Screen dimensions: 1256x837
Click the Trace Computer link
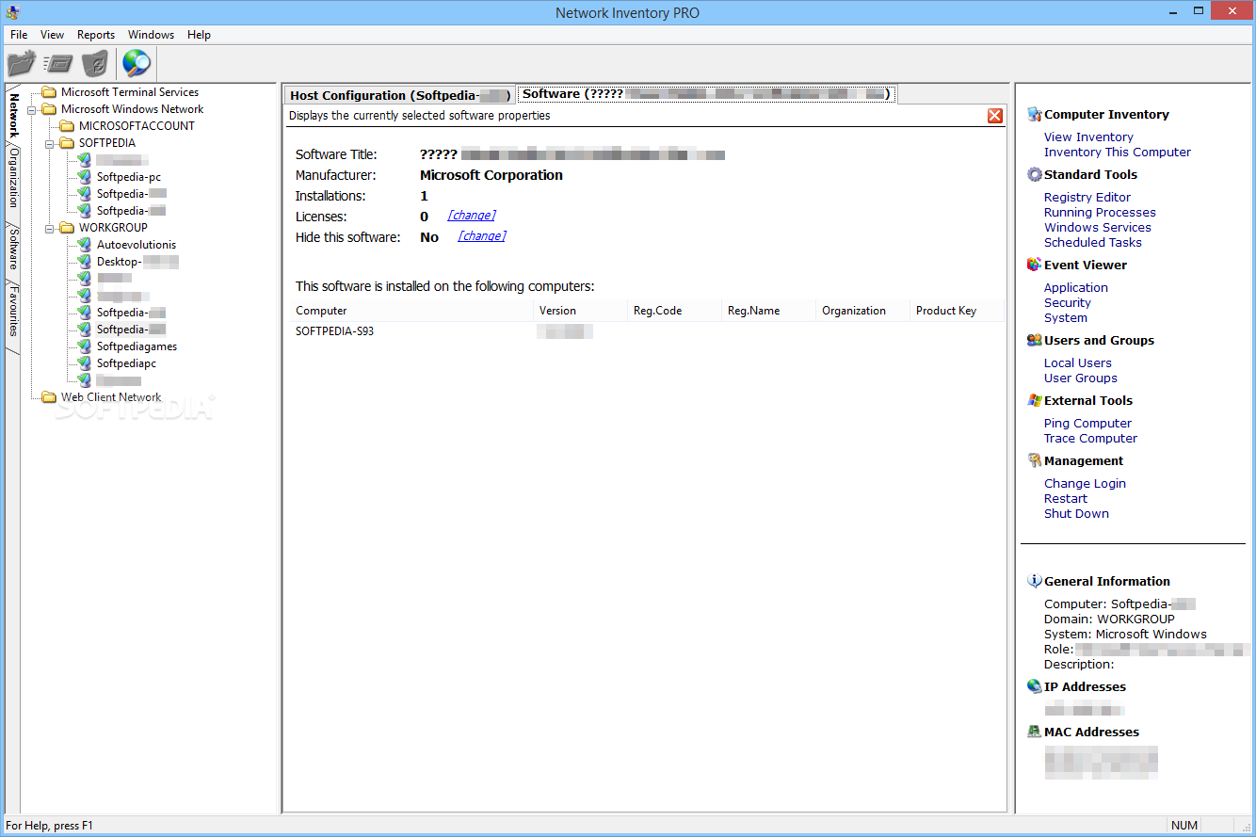coord(1090,438)
